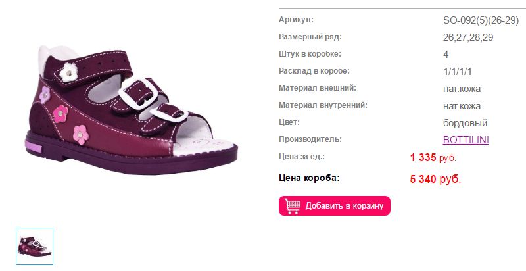
Task: Click the Артикул label
Action: coord(296,20)
